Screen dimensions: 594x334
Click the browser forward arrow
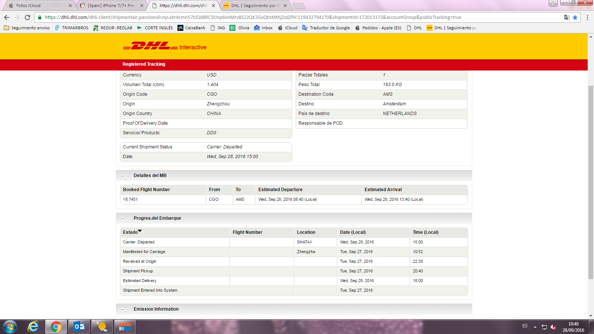pyautogui.click(x=17, y=17)
